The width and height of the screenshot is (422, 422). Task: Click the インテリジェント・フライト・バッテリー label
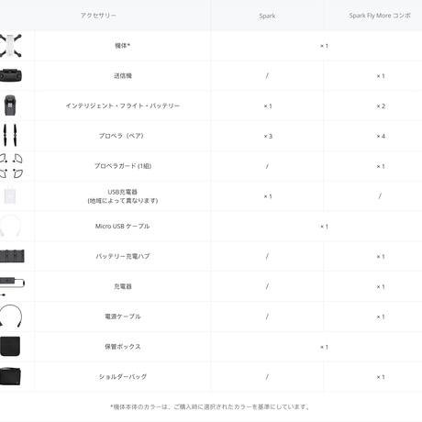[x=123, y=105]
